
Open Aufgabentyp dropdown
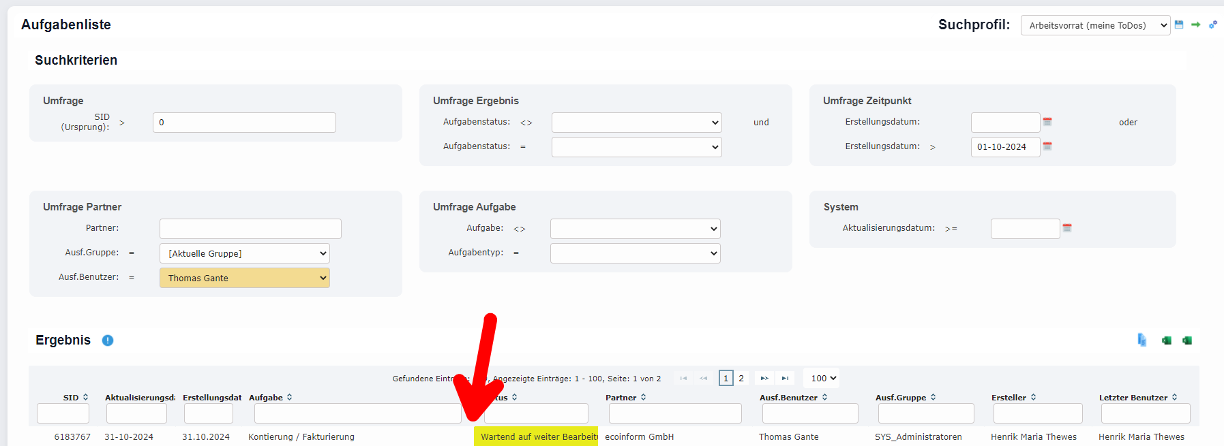tap(636, 253)
